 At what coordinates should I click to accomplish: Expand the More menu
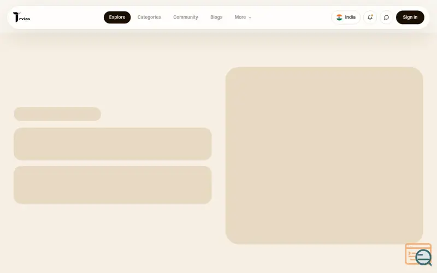243,17
